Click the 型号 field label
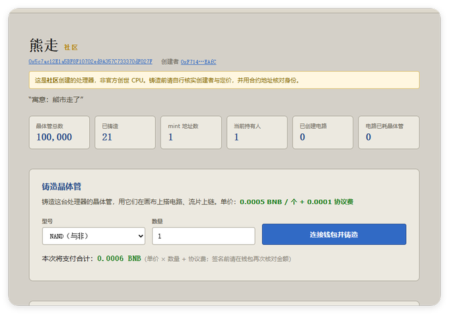This screenshot has width=449, height=314. pos(48,221)
